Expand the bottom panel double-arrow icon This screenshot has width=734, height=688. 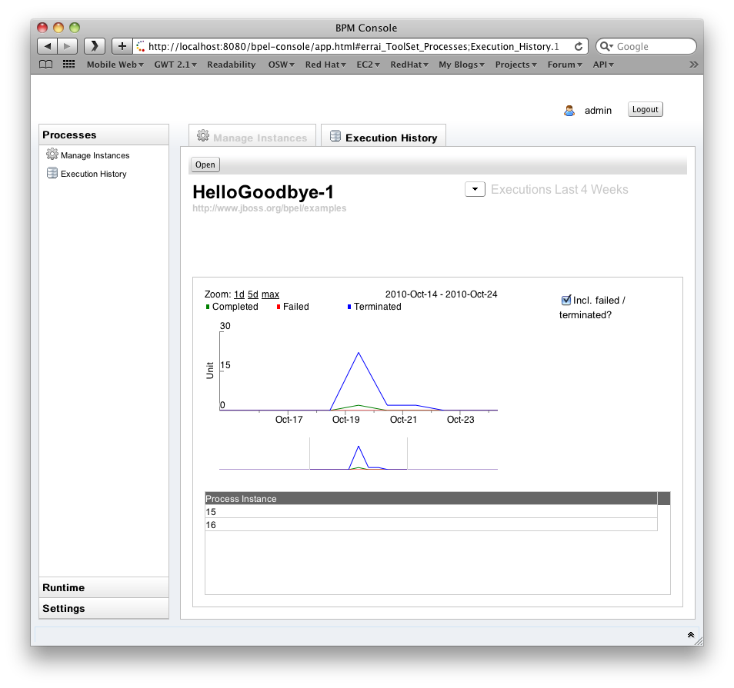(690, 635)
